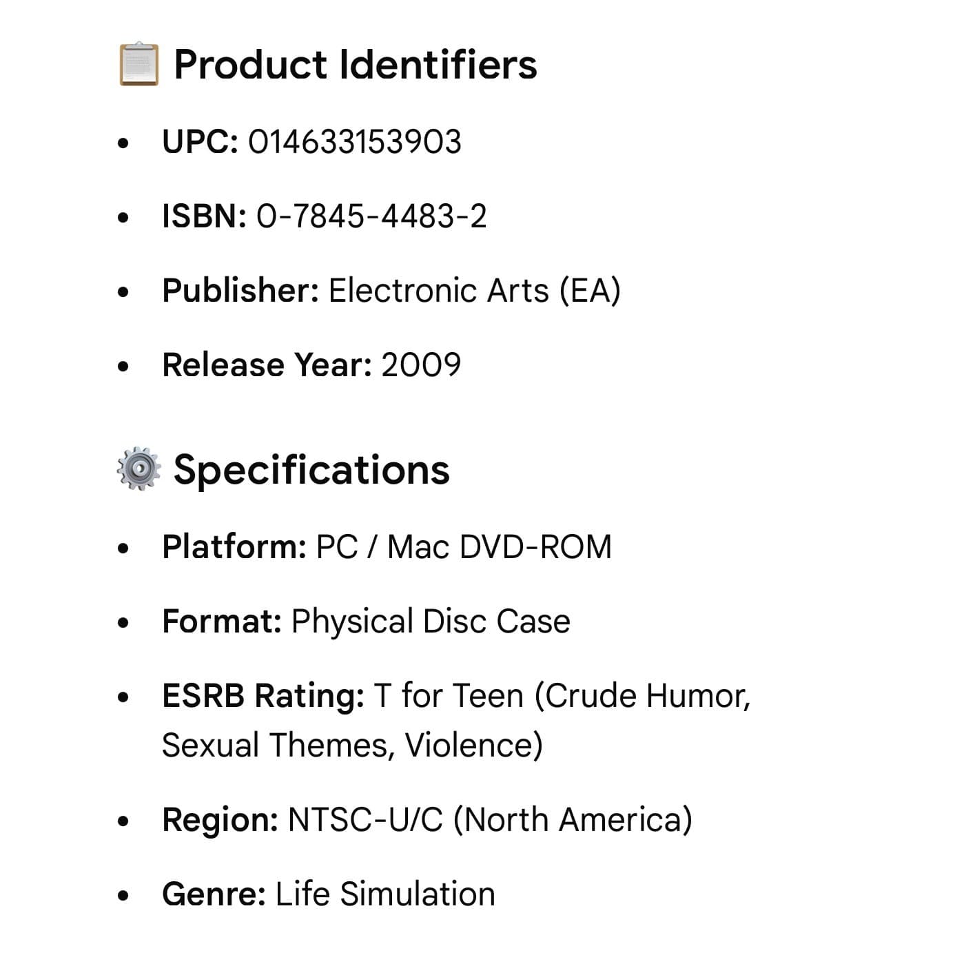Image resolution: width=955 pixels, height=955 pixels.
Task: Click the Genre label
Action: coord(214,894)
